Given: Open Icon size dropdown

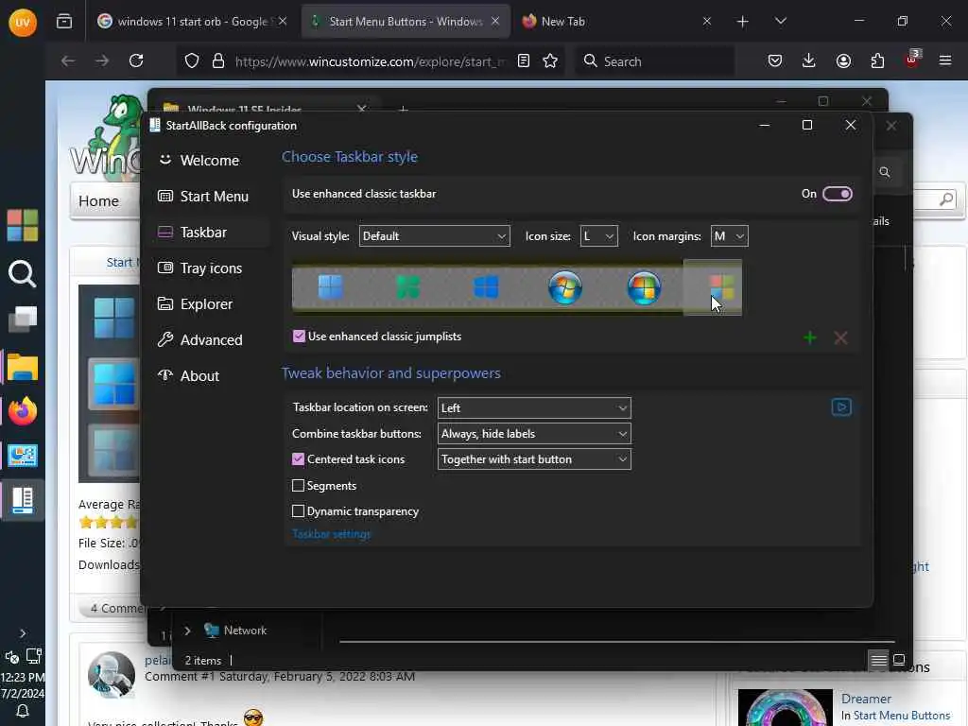Looking at the screenshot, I should (x=598, y=235).
